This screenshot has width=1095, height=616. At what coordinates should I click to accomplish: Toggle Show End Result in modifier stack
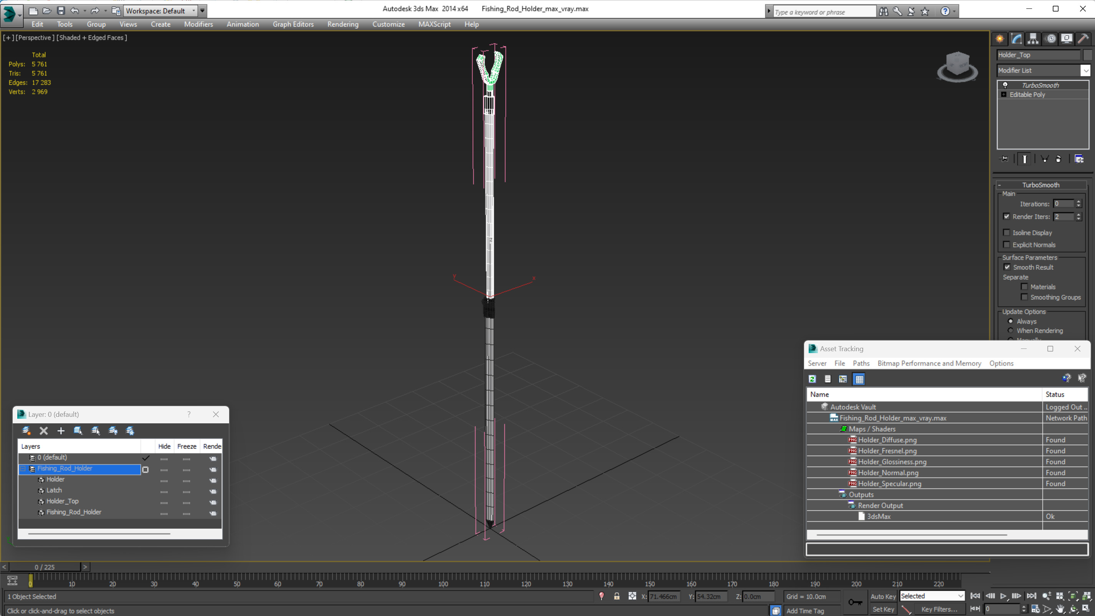(1024, 159)
